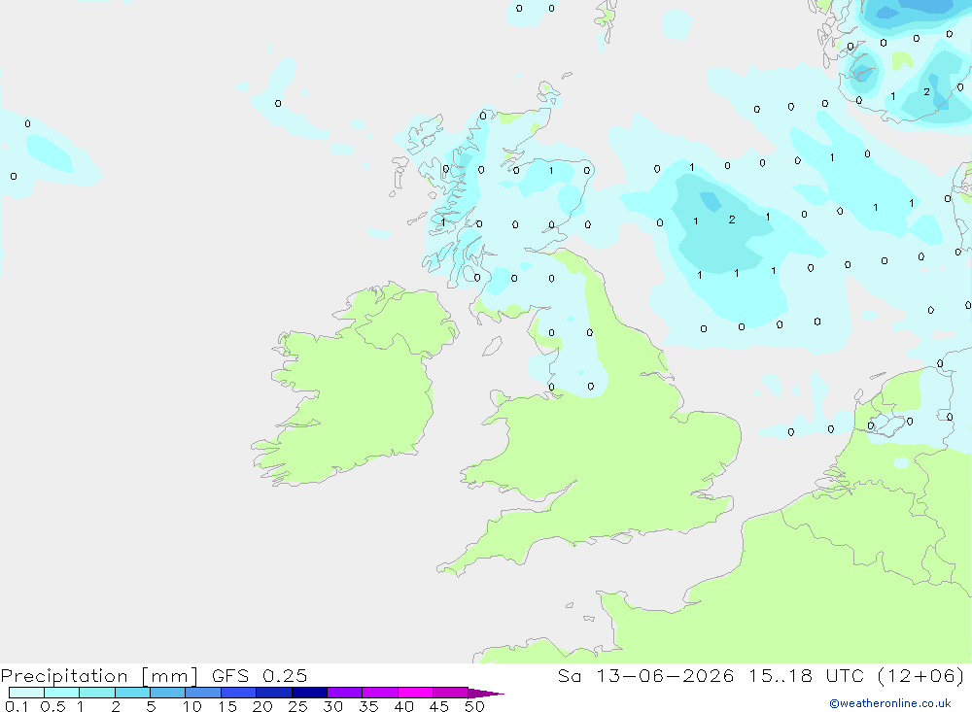Pick the dark navy 25–30 mm legend swatch

click(x=309, y=693)
